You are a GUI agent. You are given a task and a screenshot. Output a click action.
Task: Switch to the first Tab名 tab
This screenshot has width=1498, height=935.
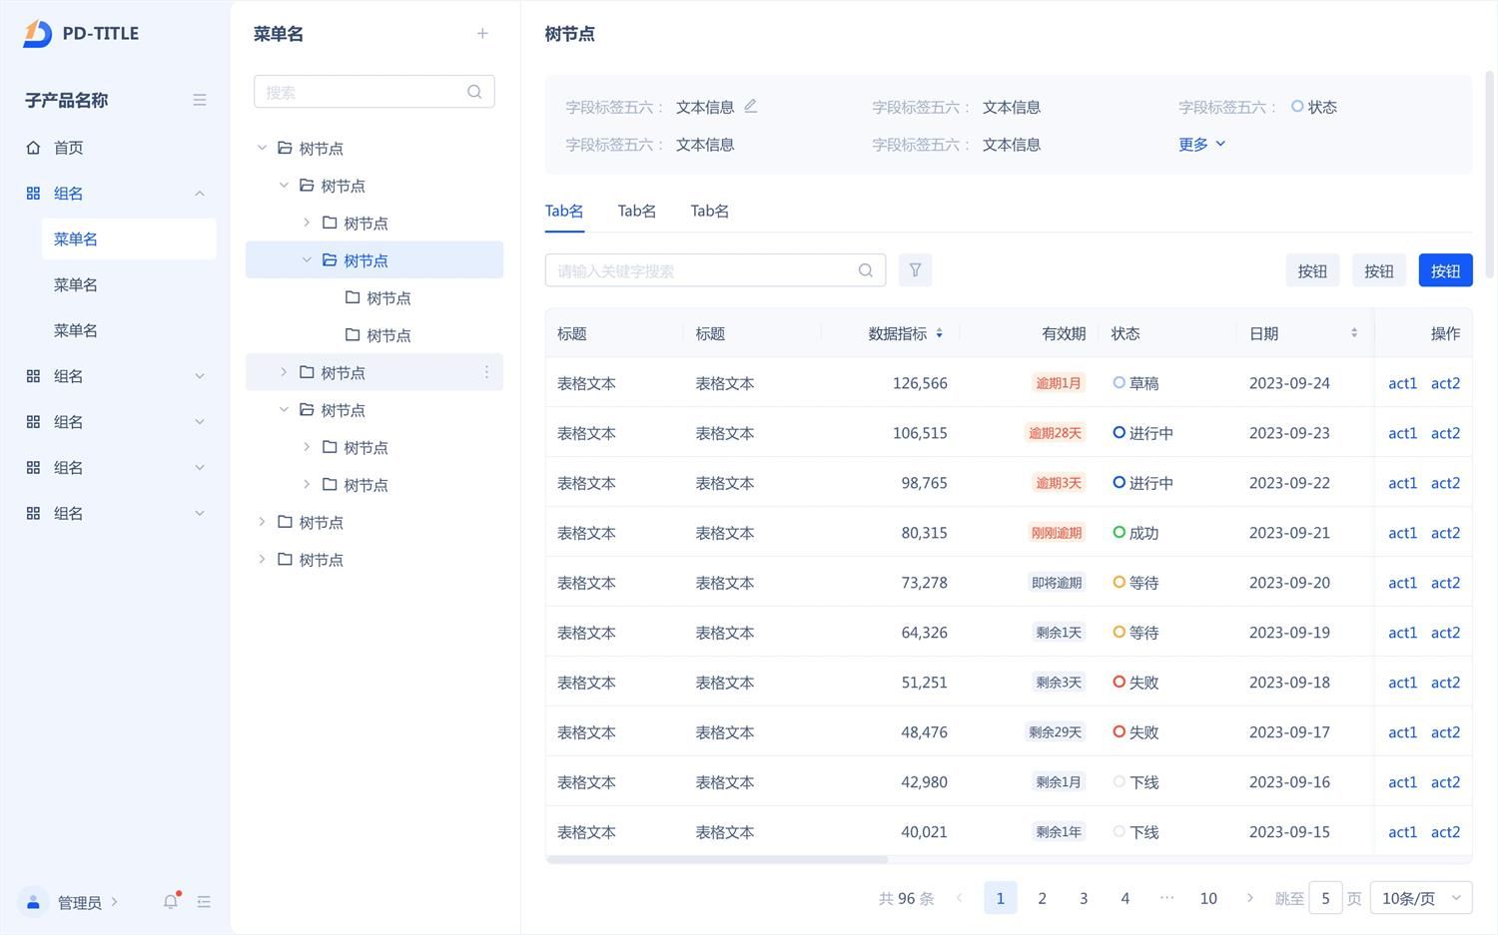tap(564, 211)
